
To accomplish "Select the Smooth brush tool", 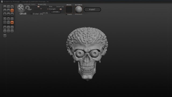I will (12, 14).
